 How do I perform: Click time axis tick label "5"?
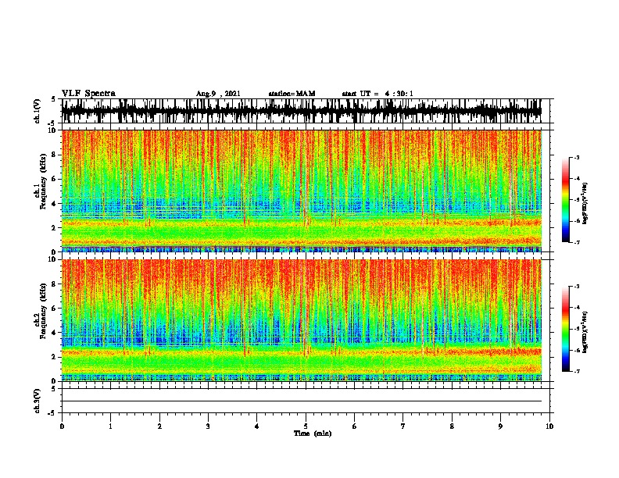pos(306,426)
